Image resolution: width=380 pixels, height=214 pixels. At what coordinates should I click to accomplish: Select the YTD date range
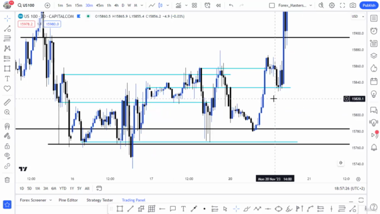pyautogui.click(x=63, y=188)
